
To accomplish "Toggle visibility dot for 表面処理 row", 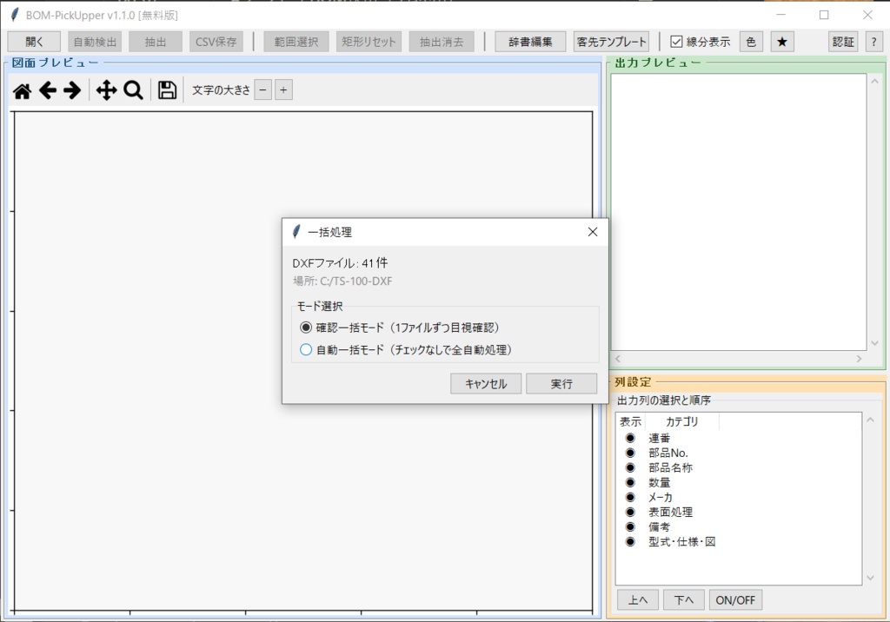I will click(x=630, y=512).
